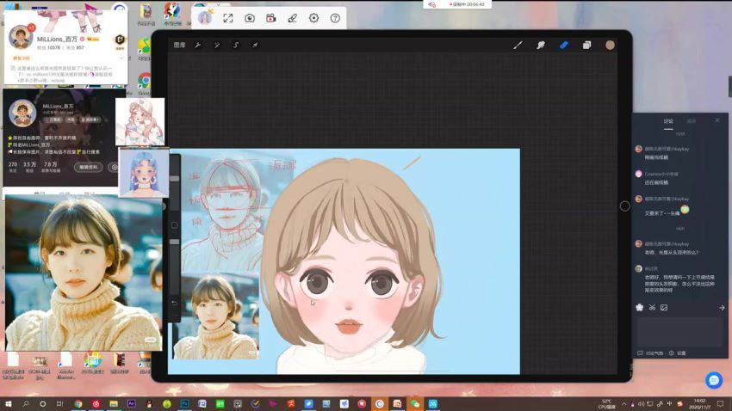
Task: Switch to the 讨论 chat tab
Action: [x=668, y=121]
